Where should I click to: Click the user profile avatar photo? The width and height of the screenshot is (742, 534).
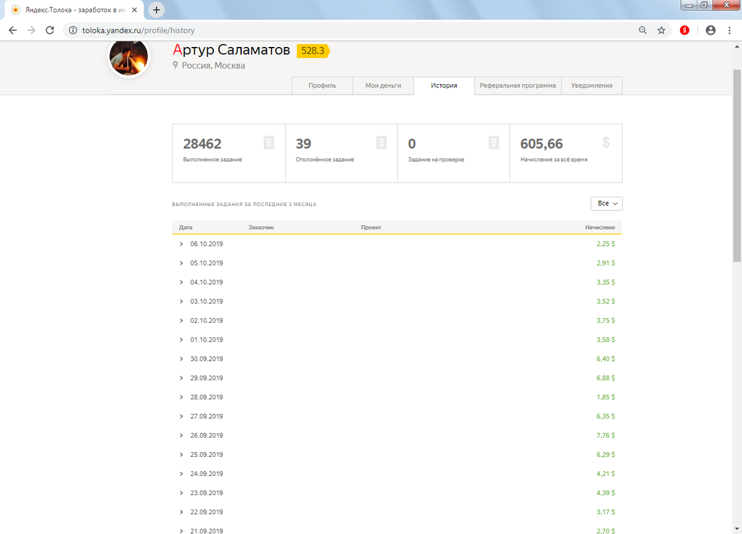(x=129, y=57)
